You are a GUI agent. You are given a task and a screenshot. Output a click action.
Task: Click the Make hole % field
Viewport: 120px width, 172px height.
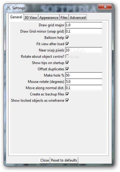pos(84,75)
